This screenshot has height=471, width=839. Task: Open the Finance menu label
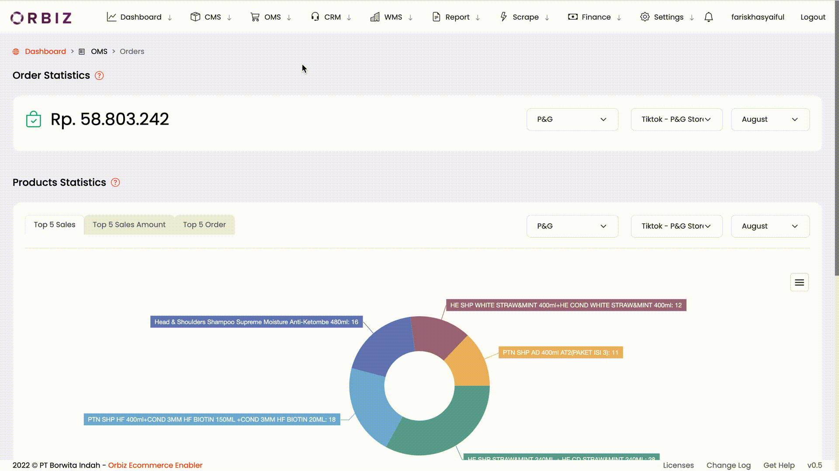(x=596, y=17)
